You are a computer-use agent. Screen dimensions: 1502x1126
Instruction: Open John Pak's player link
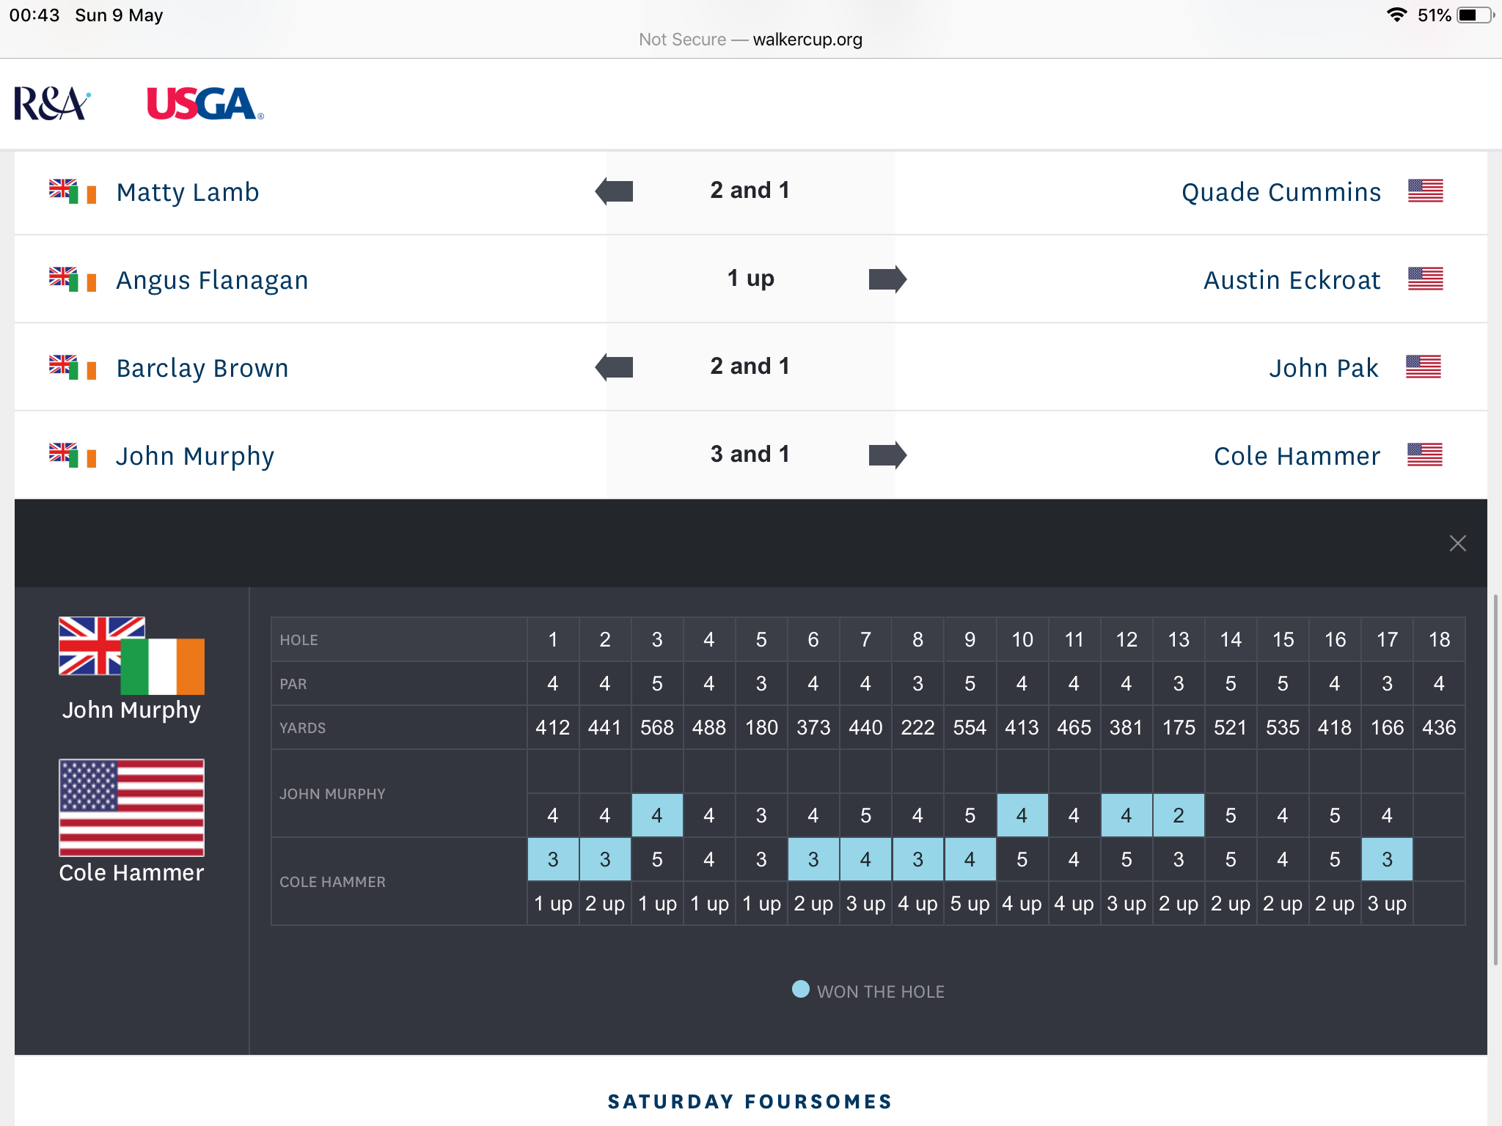[1323, 368]
